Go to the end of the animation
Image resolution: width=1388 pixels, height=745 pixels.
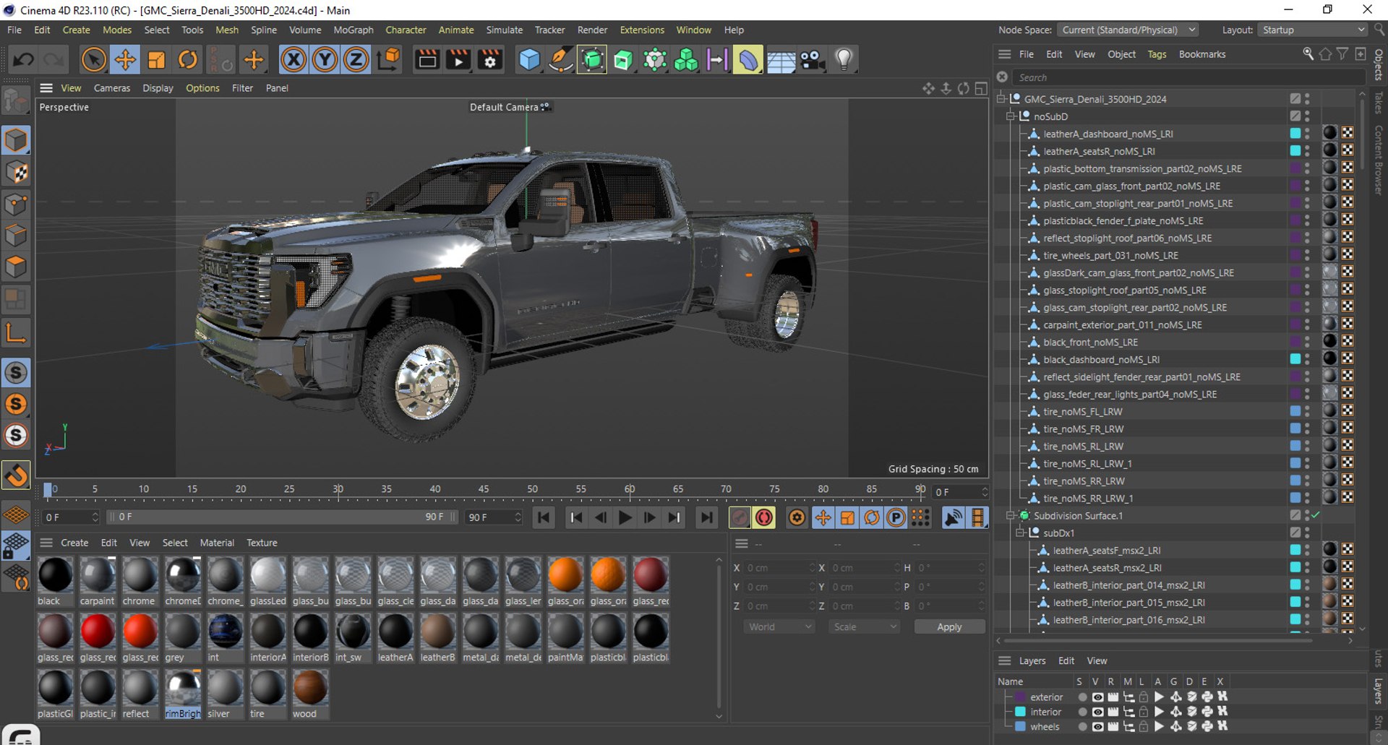point(706,517)
